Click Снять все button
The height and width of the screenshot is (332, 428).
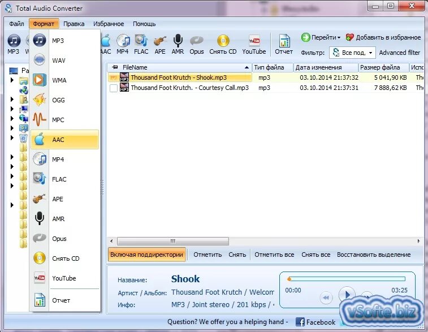pos(316,255)
